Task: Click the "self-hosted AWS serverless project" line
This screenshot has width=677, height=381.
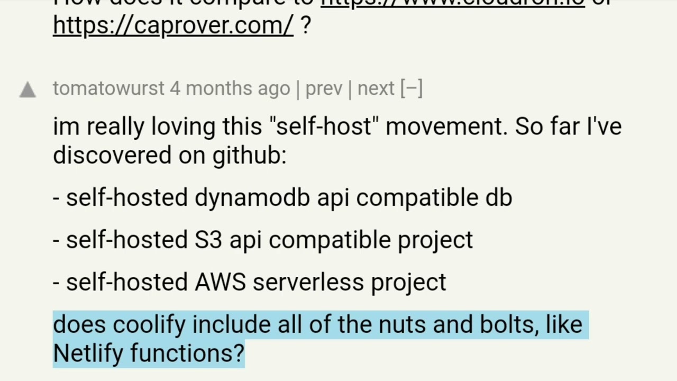Action: point(250,282)
